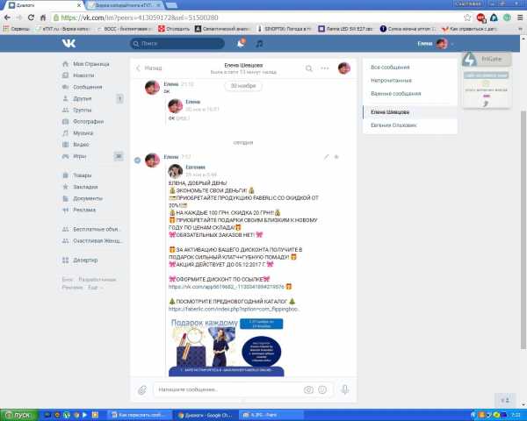Click the browser home icon

tap(43, 18)
